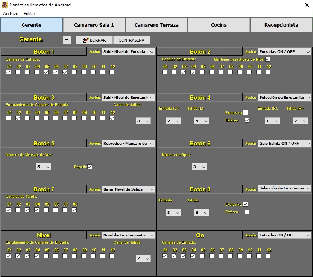Select the Cocina tab
The image size is (313, 277).
click(x=219, y=25)
